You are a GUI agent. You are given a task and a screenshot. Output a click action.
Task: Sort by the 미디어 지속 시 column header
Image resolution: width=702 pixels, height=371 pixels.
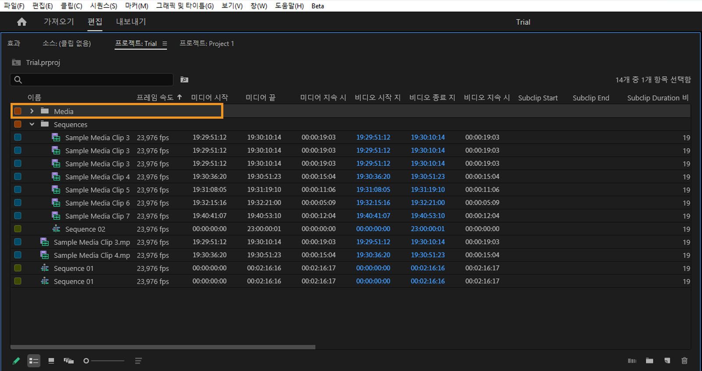(323, 97)
